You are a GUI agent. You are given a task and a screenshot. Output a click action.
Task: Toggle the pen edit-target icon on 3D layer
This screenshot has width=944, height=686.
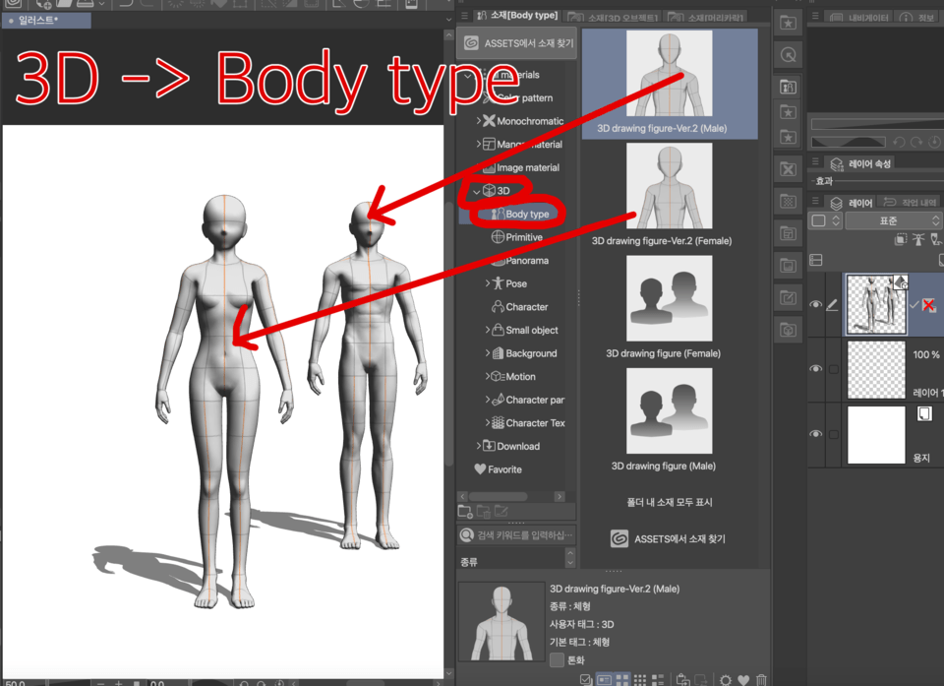(x=832, y=305)
